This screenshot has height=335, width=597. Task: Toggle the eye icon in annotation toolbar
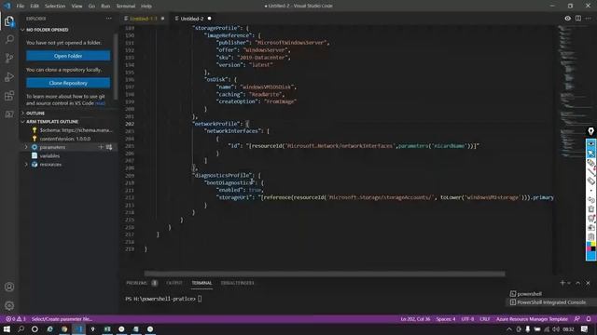(x=590, y=144)
